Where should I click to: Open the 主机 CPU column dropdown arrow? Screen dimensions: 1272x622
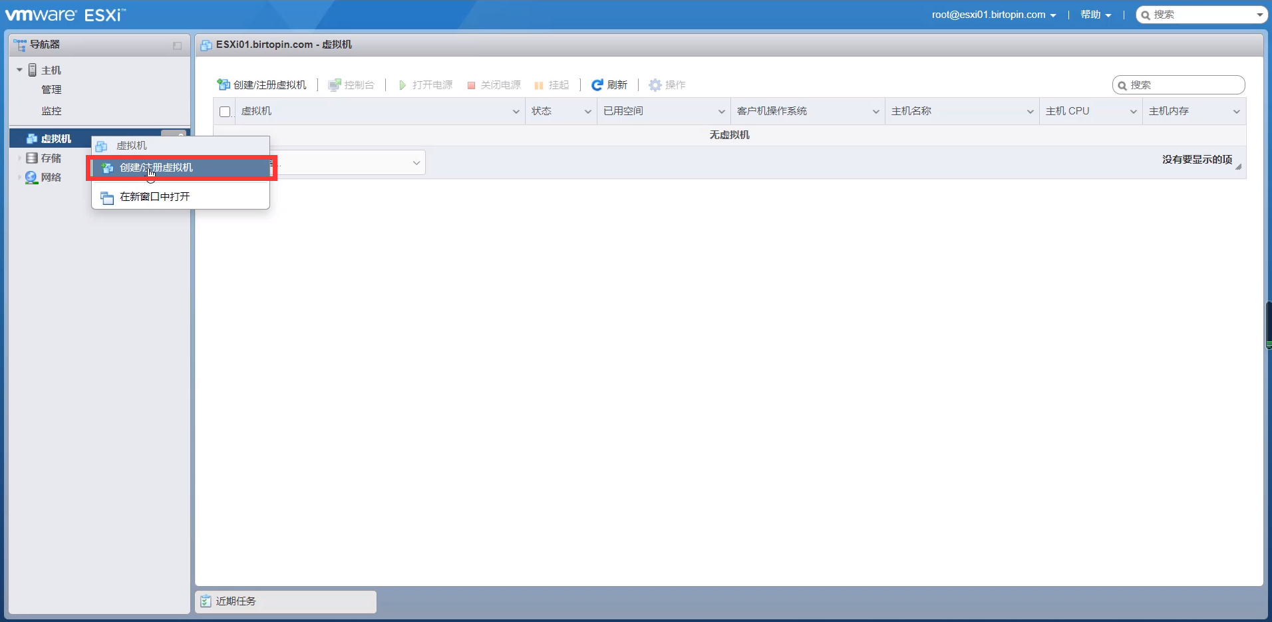[x=1133, y=112]
